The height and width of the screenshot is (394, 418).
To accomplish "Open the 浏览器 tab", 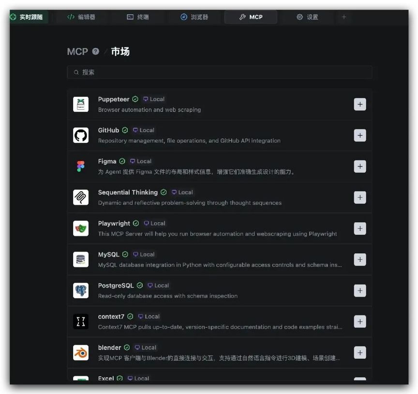I will pos(194,17).
